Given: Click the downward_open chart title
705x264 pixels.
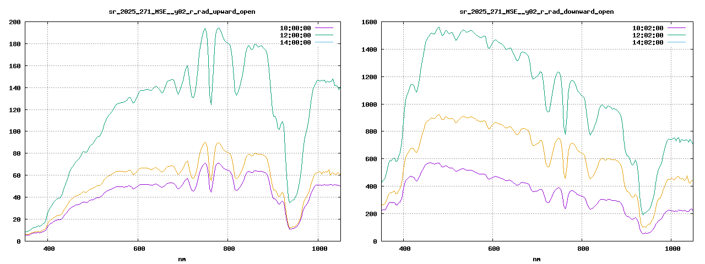Looking at the screenshot, I should pos(536,12).
